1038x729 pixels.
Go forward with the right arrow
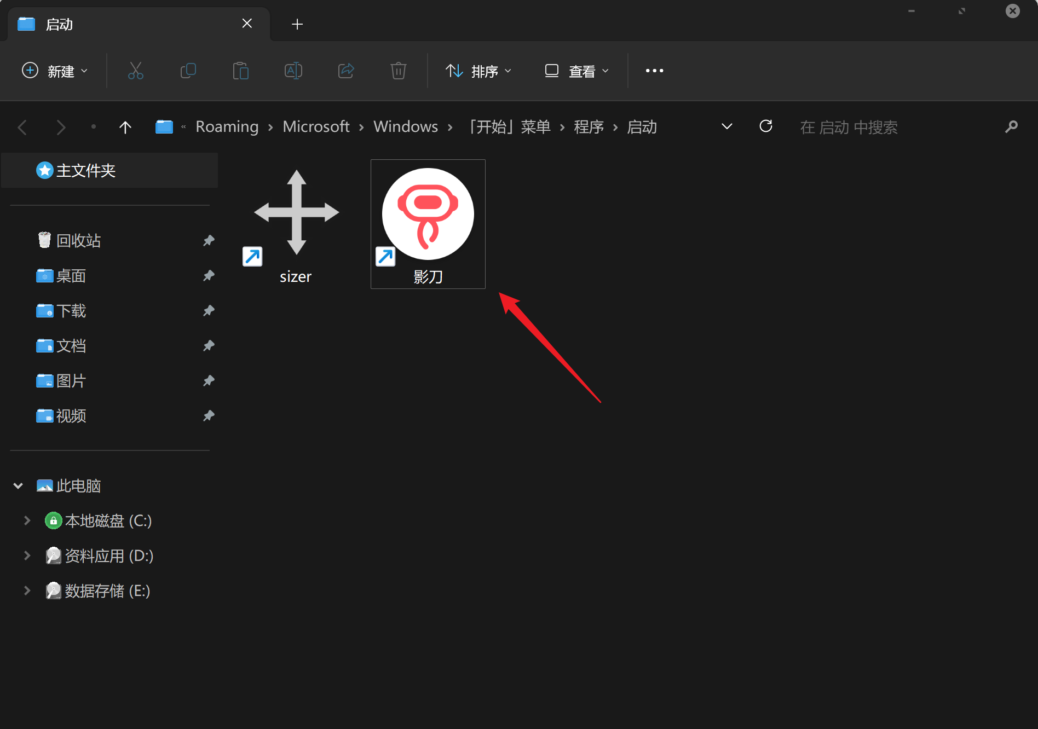click(61, 128)
